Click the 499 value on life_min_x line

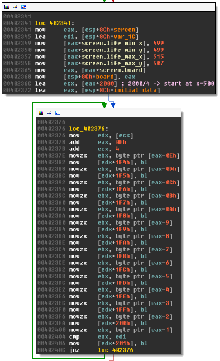tap(159, 43)
